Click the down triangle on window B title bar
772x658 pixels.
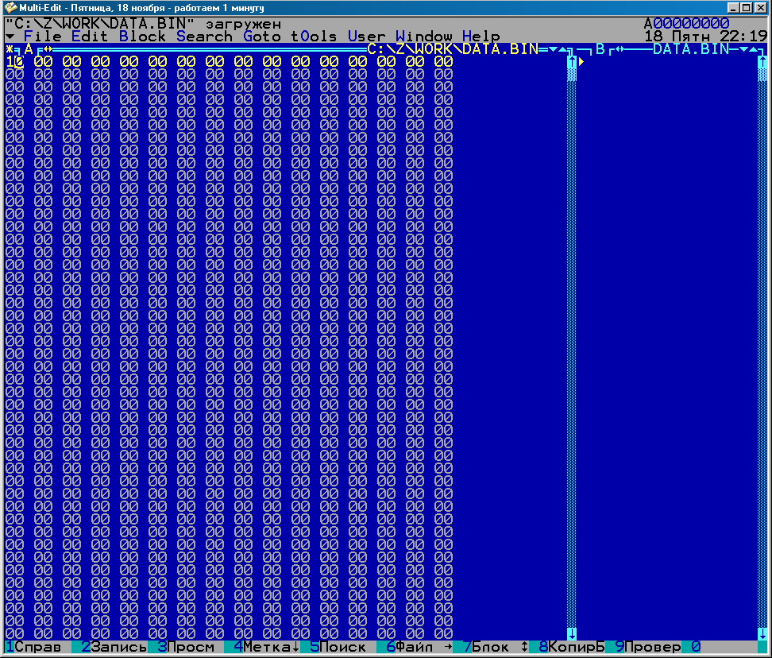(743, 49)
